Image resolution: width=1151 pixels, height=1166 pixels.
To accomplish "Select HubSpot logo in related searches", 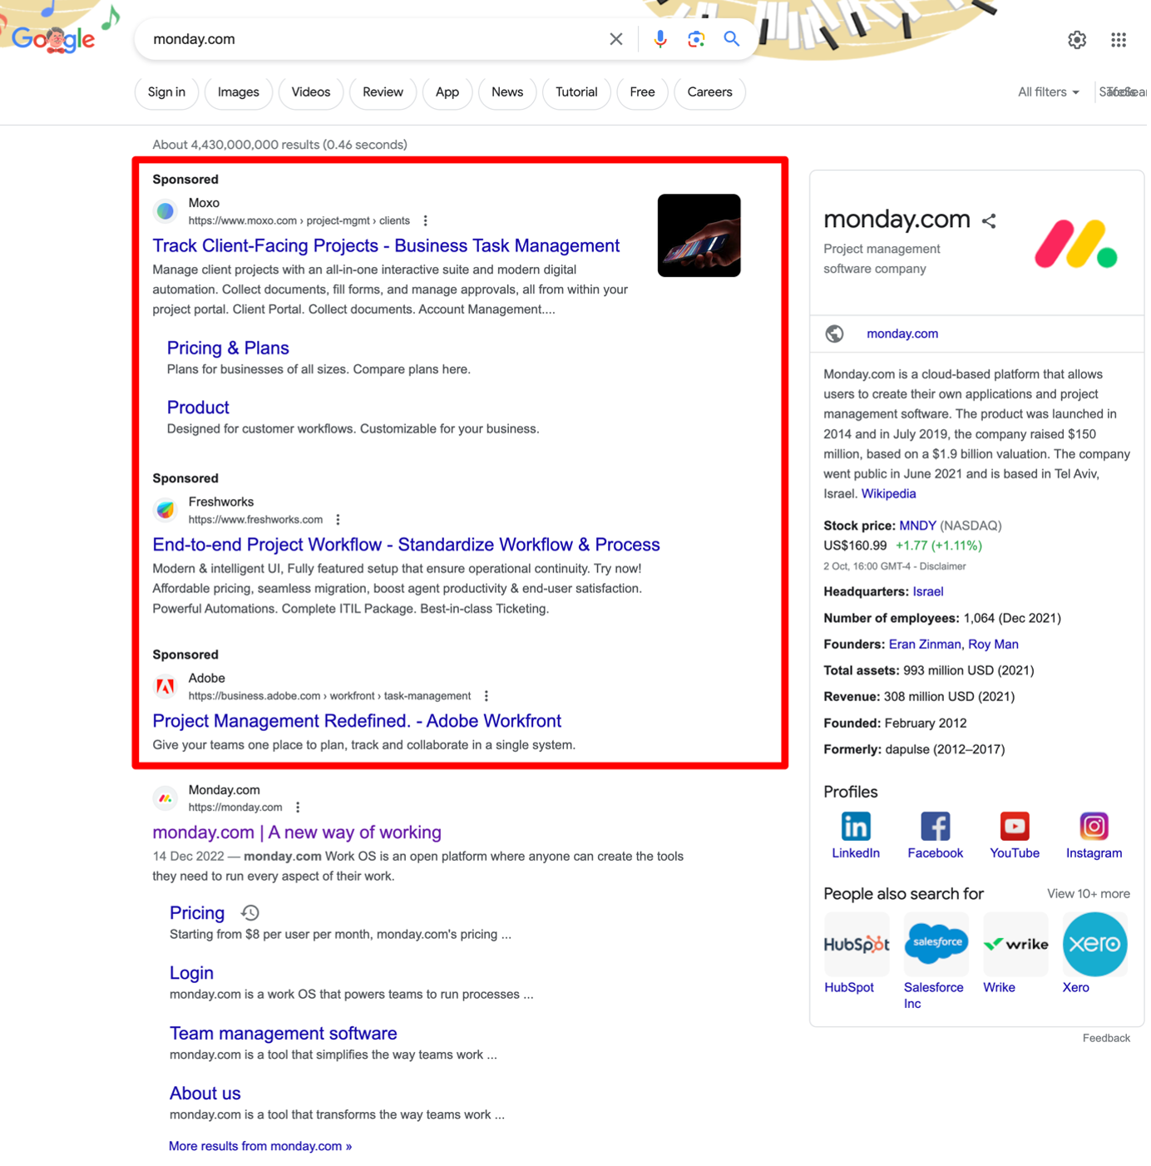I will 857,945.
